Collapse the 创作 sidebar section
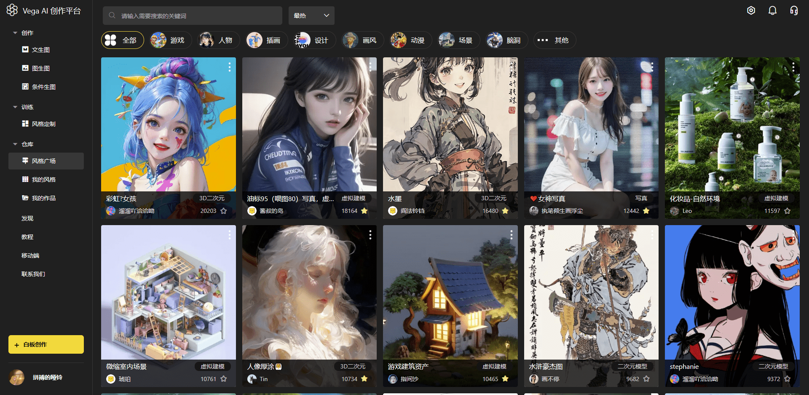This screenshot has width=809, height=395. pyautogui.click(x=15, y=33)
